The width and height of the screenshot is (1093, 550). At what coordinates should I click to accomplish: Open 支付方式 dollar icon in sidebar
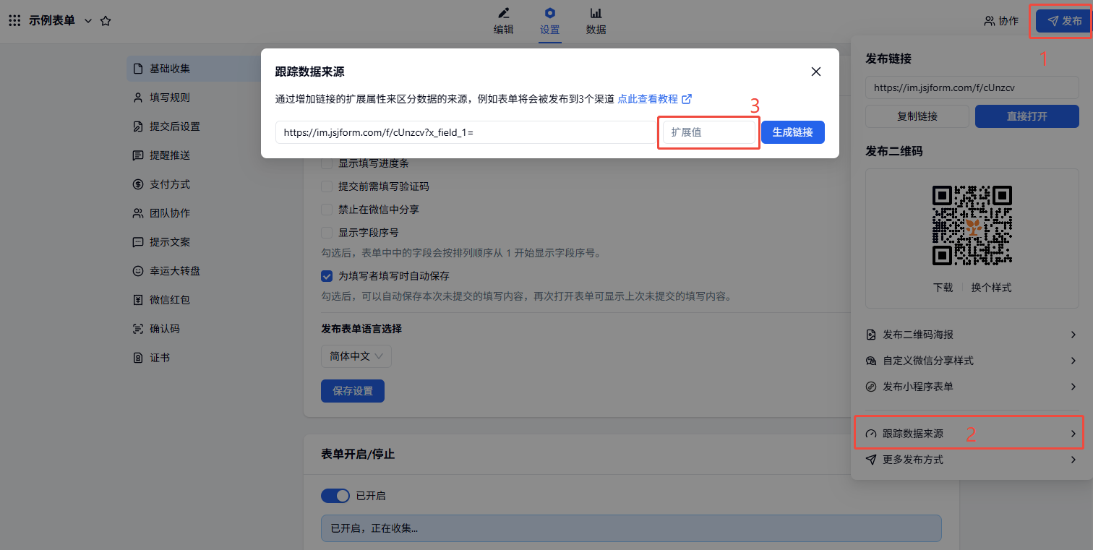click(x=138, y=184)
